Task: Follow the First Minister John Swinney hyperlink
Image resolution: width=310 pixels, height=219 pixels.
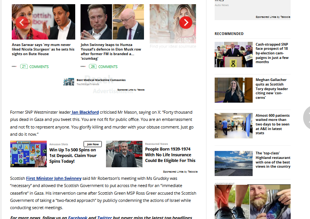Action: point(54,178)
